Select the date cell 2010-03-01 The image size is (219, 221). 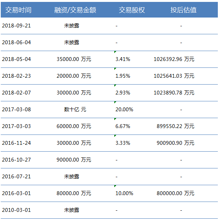(16, 210)
